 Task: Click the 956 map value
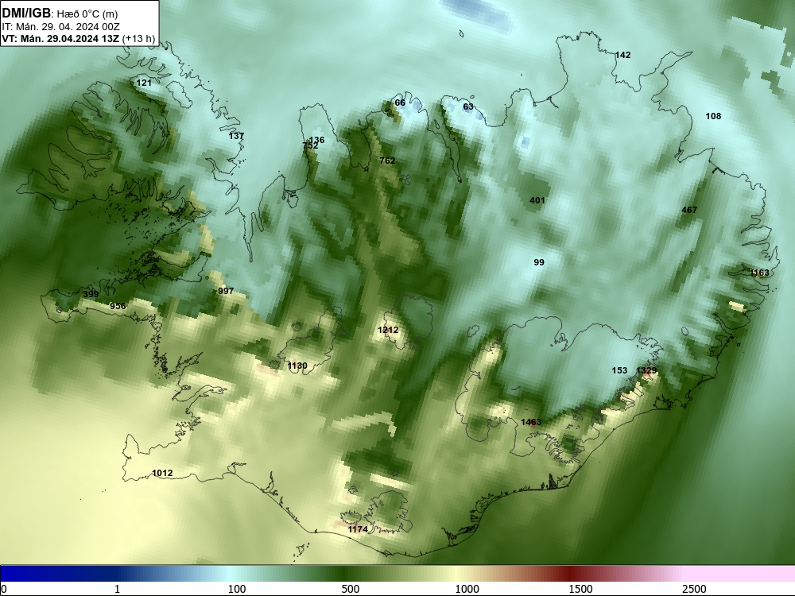pos(118,306)
